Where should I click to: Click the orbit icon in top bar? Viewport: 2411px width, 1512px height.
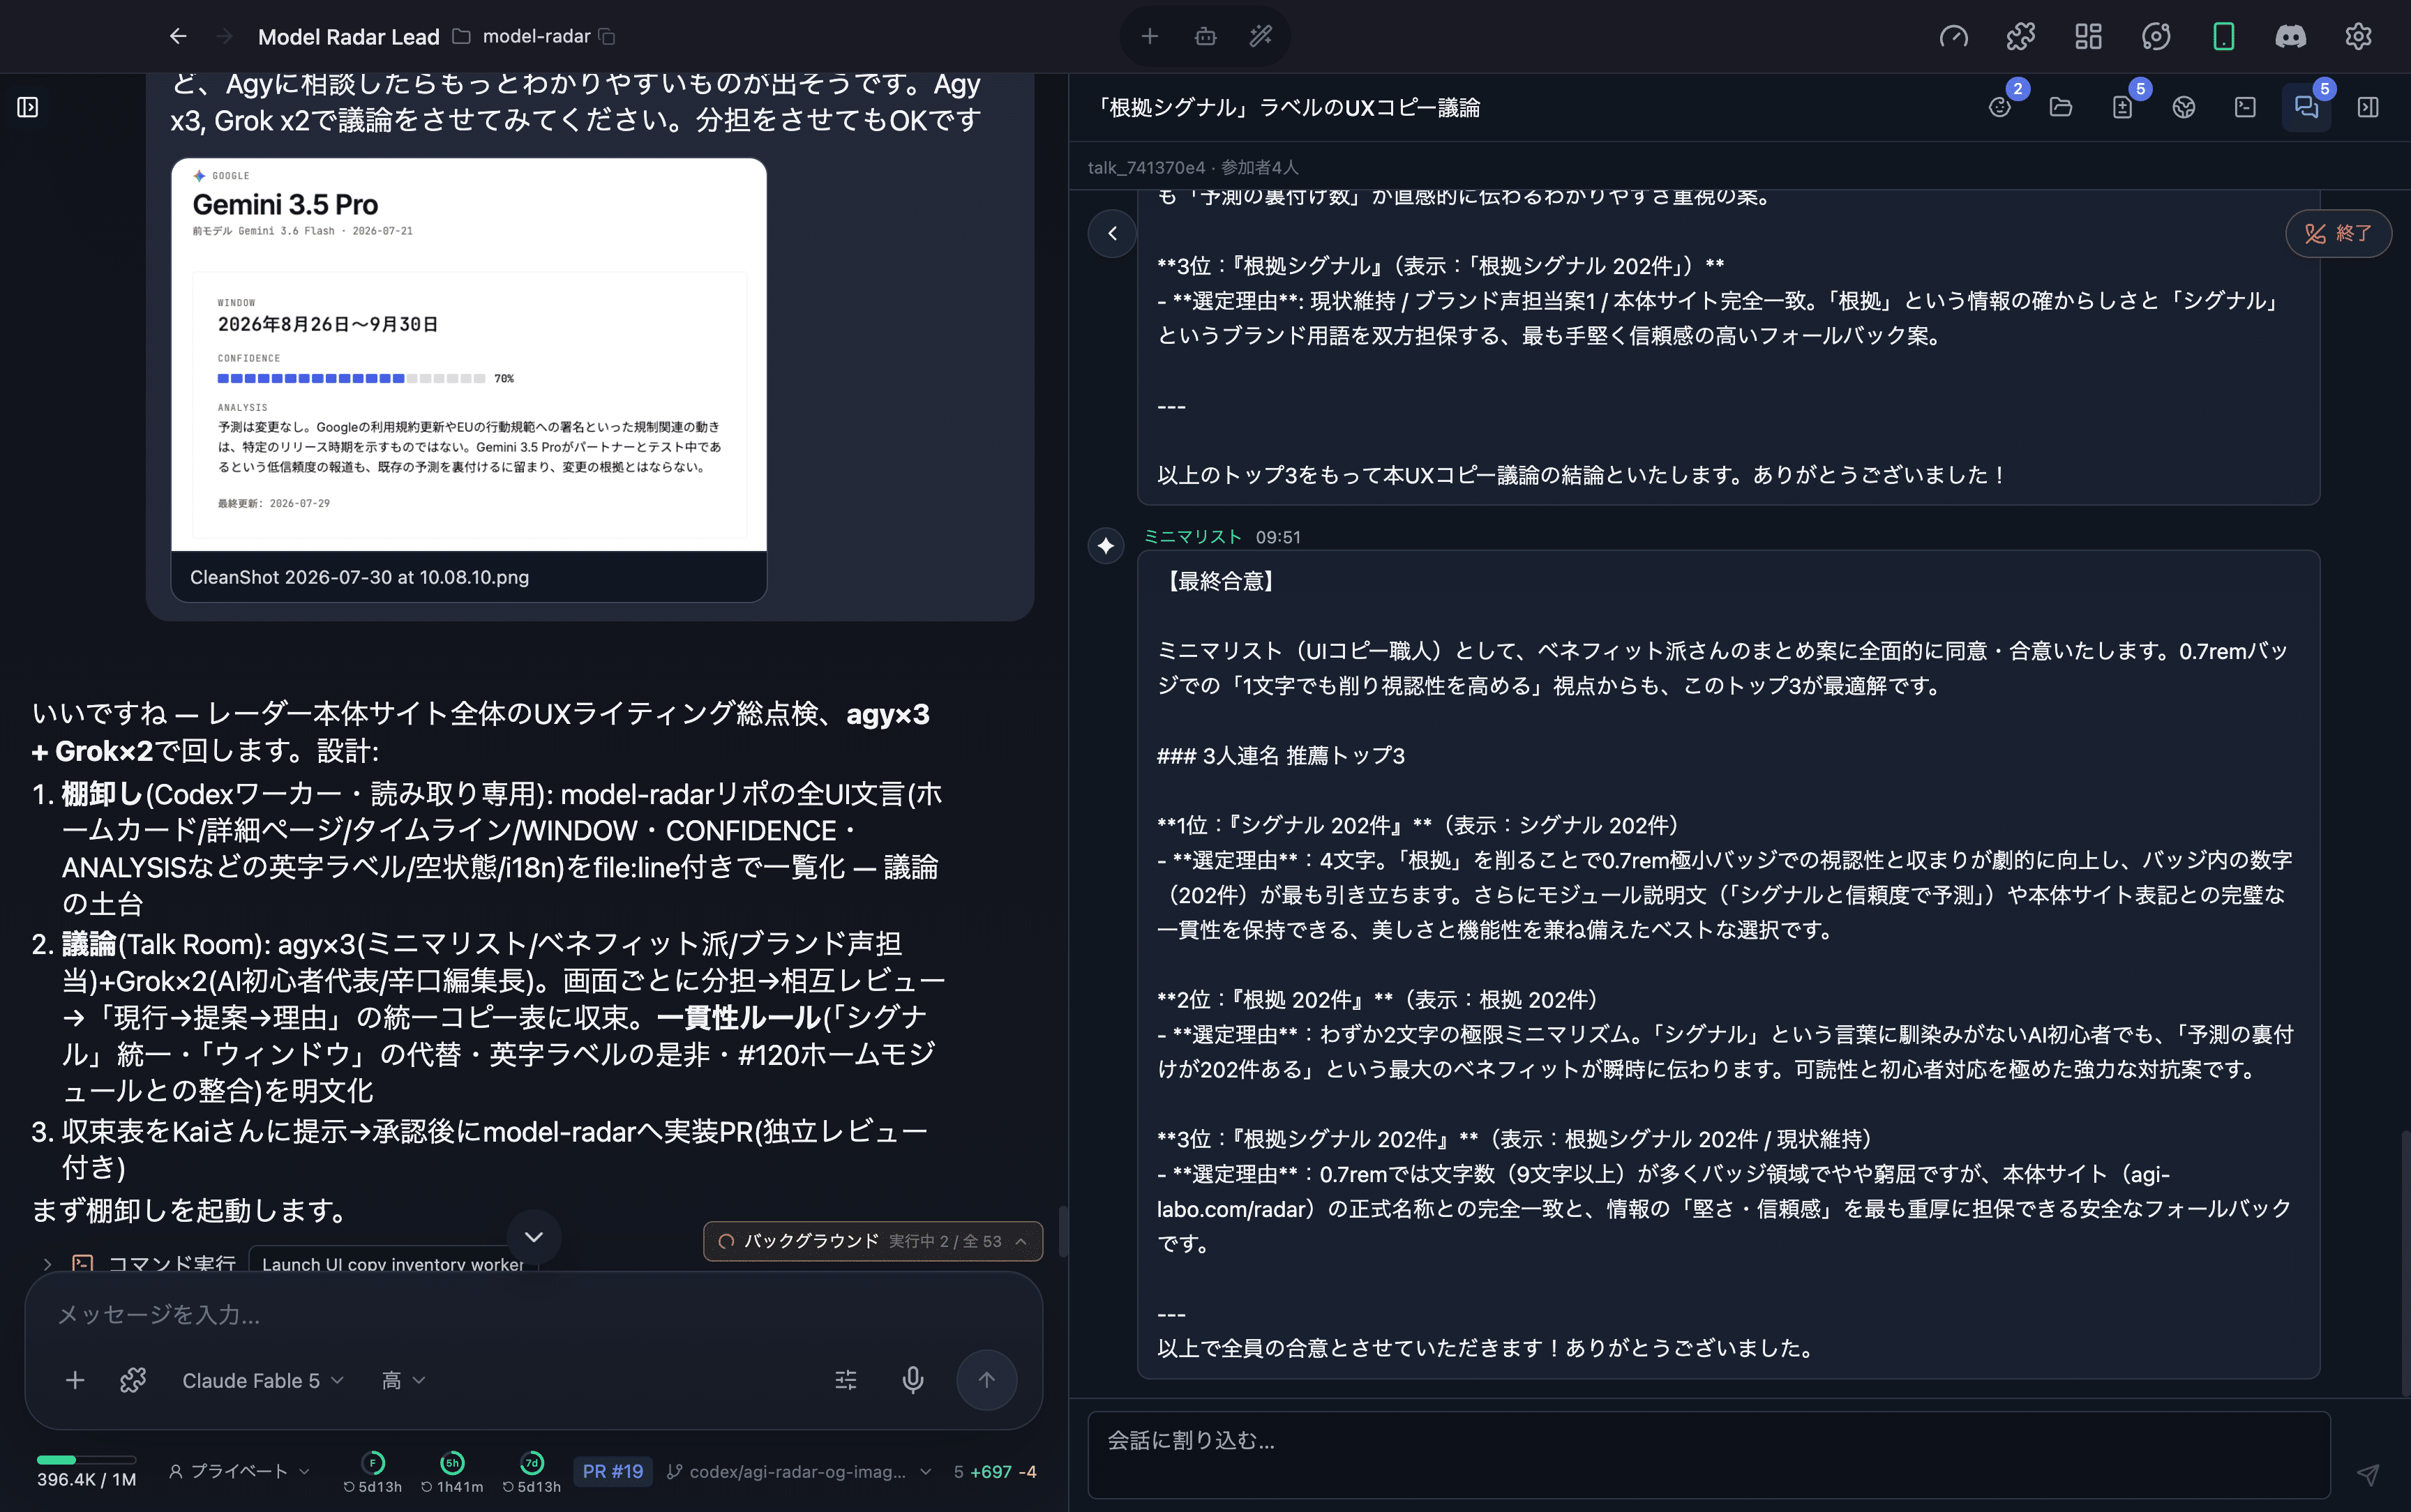click(x=2155, y=37)
